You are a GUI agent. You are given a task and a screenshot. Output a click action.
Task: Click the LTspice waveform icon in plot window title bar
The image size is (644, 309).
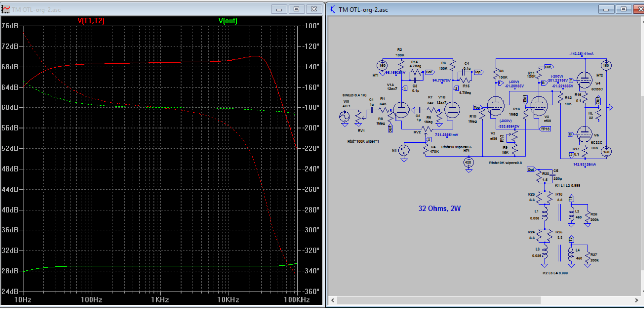pos(5,9)
